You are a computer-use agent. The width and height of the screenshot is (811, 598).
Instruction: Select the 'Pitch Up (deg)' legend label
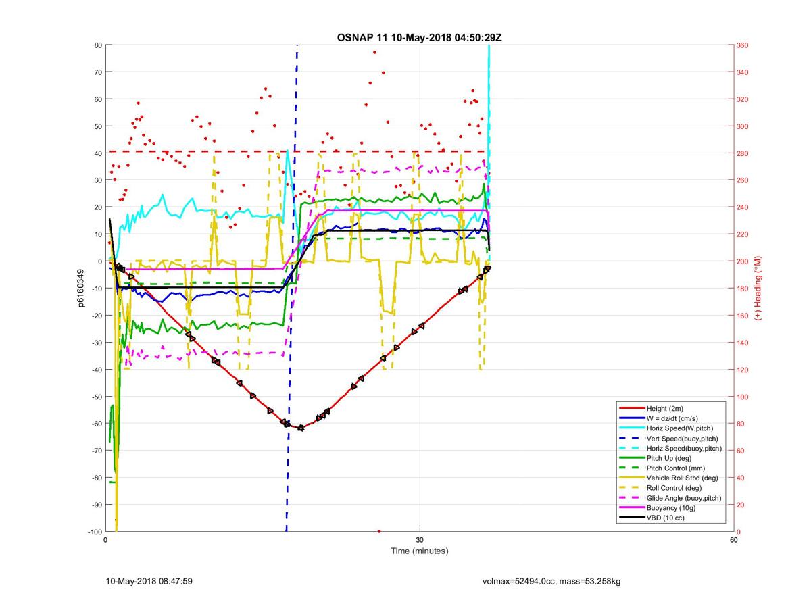coord(670,458)
